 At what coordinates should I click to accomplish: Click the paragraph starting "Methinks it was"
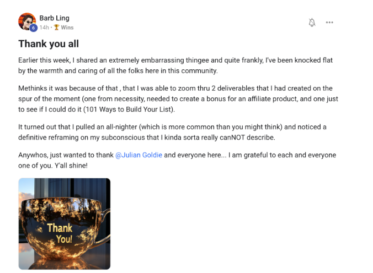coord(177,99)
